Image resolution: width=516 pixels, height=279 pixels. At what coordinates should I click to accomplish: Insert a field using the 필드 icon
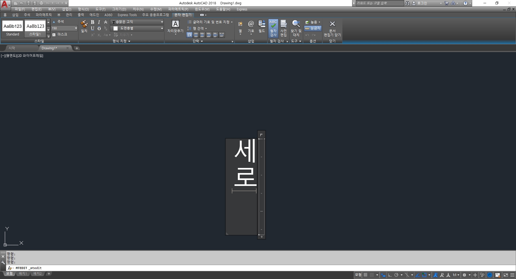point(262,26)
